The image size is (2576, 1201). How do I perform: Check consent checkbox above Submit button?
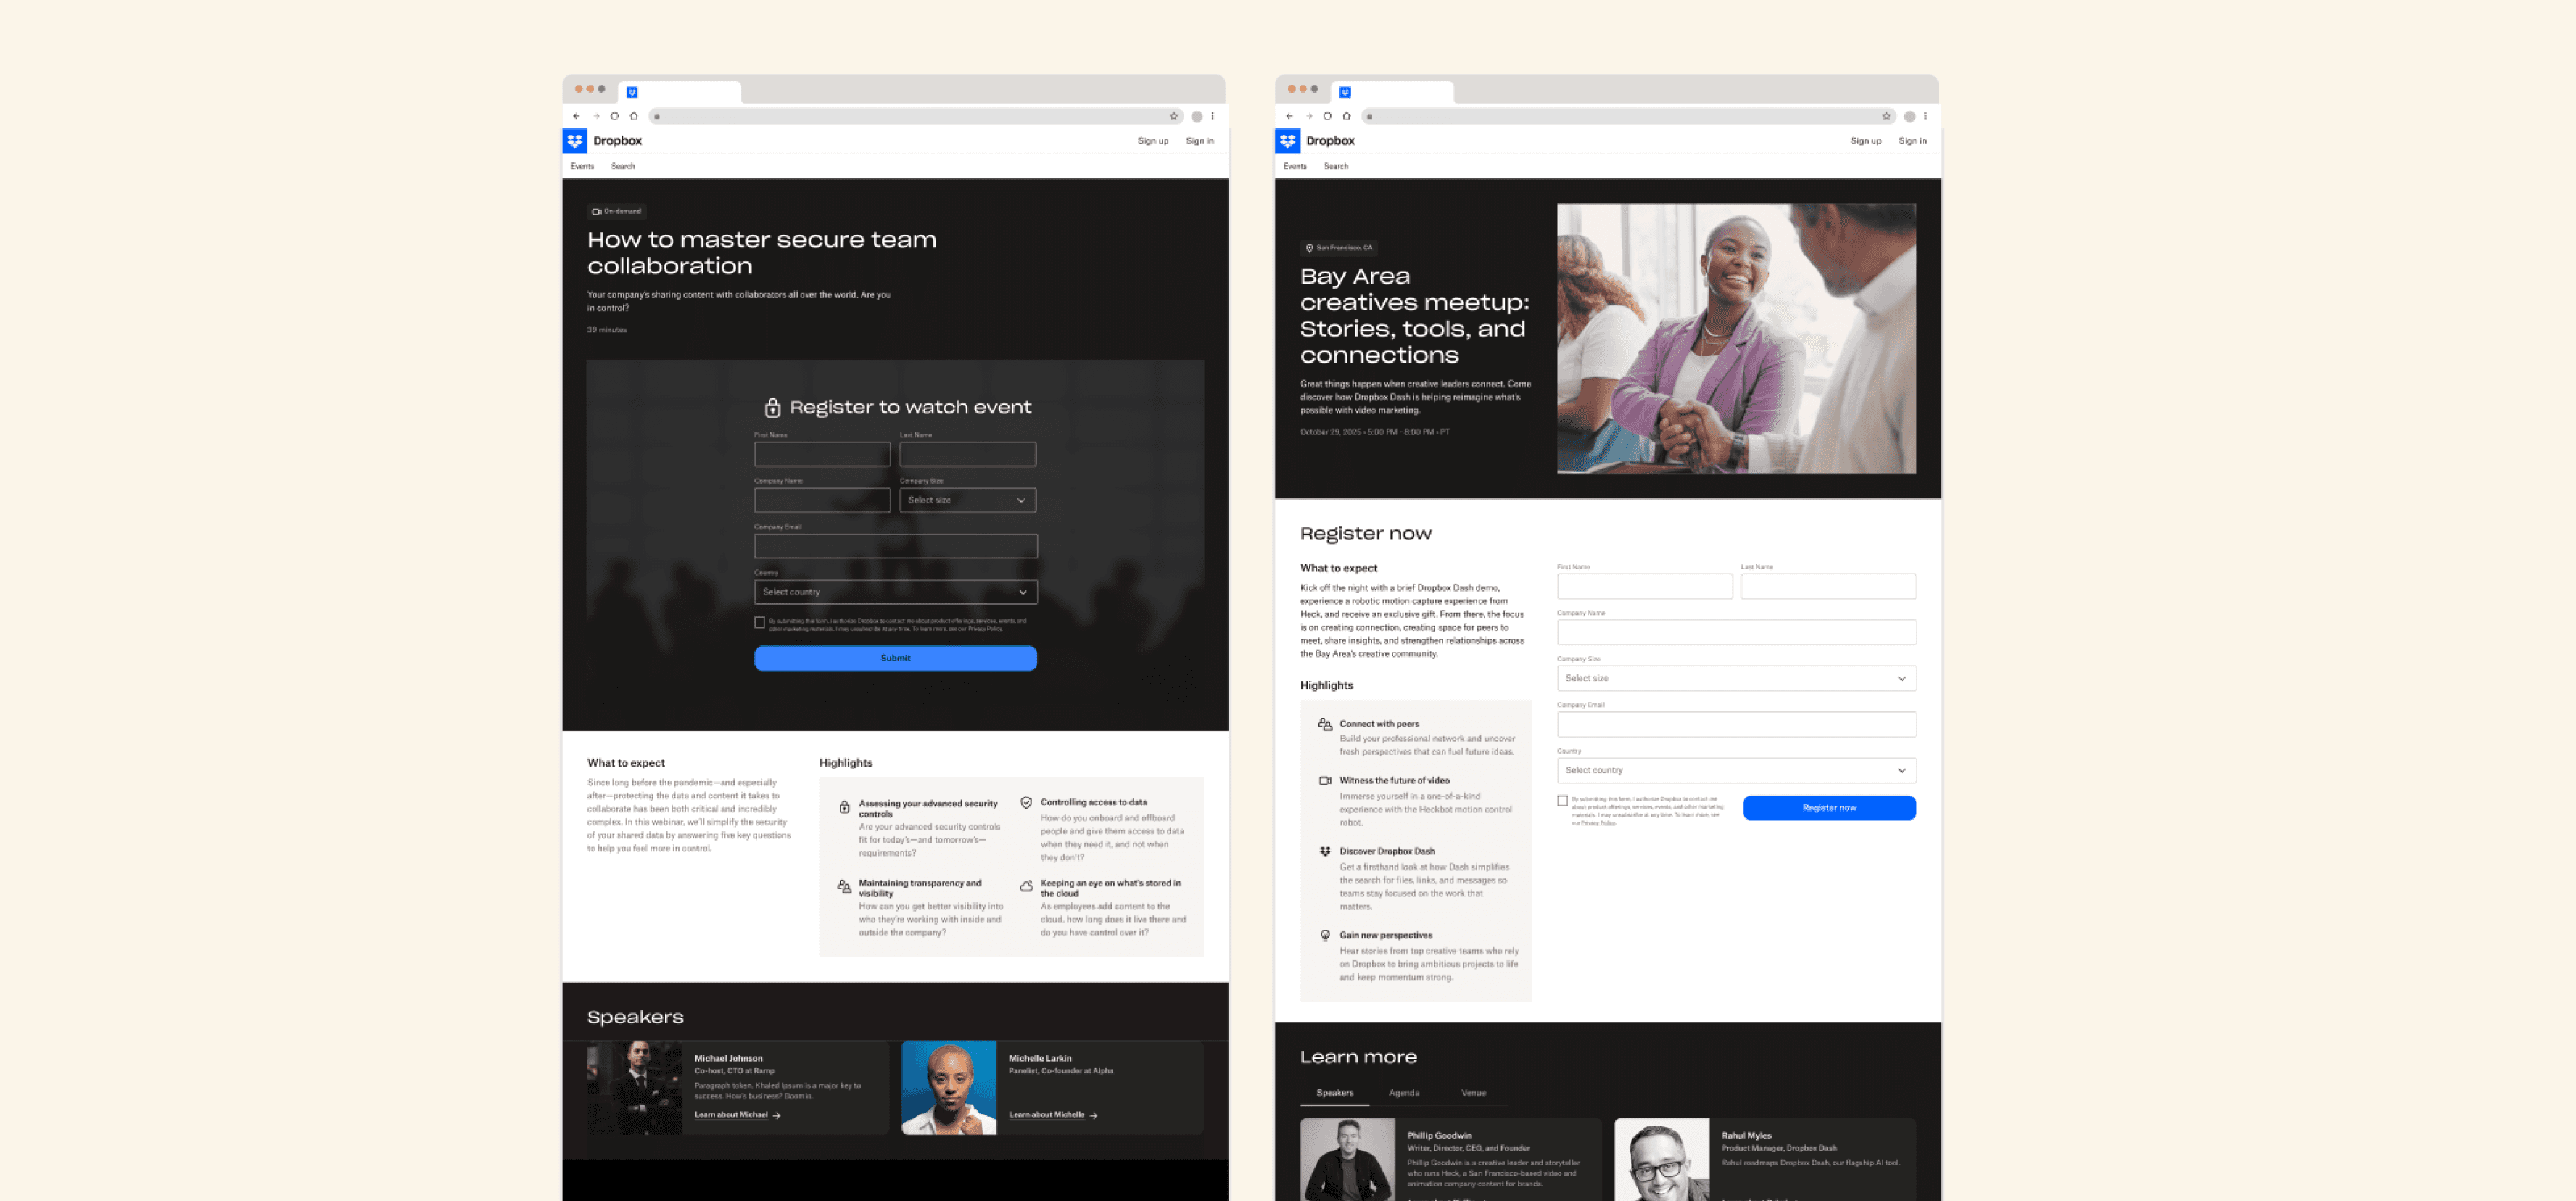coord(759,622)
